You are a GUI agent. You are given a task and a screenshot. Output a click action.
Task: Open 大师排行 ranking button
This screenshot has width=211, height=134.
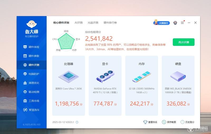162,23
